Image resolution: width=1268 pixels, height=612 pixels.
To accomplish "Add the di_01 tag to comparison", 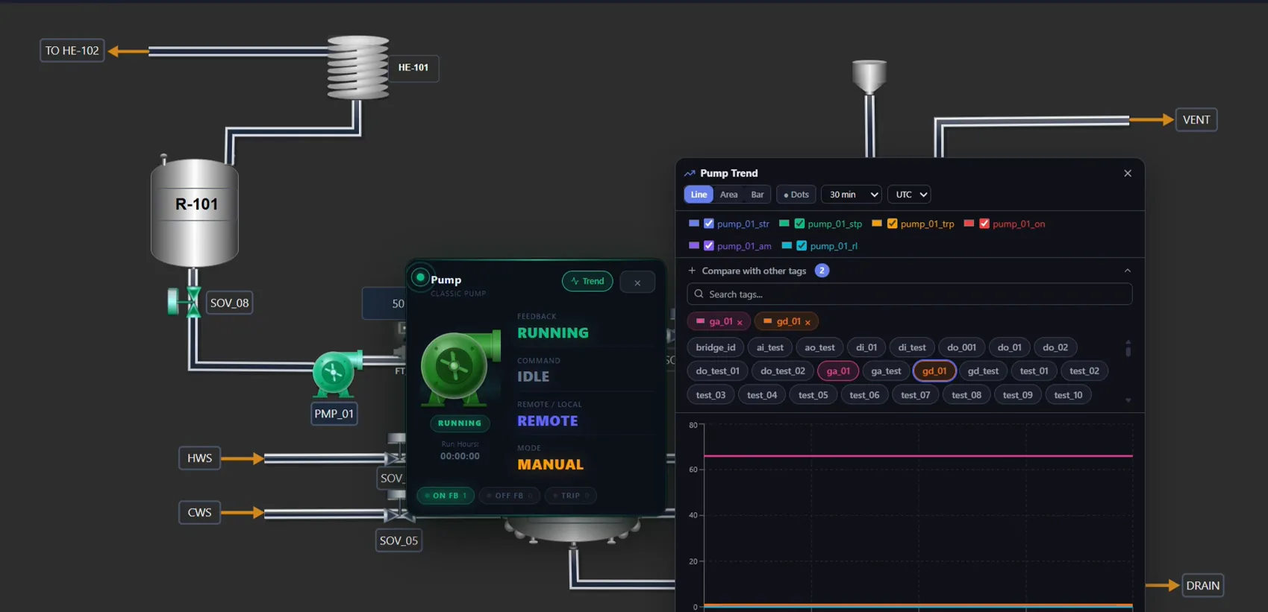I will [866, 347].
